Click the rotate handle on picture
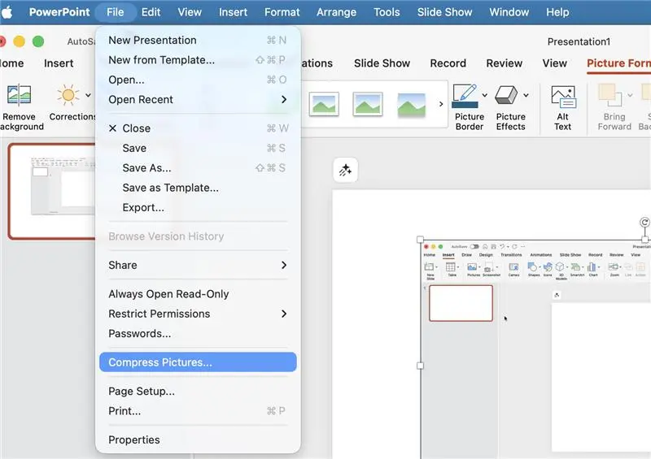Viewport: 651px width, 459px height. click(x=644, y=223)
